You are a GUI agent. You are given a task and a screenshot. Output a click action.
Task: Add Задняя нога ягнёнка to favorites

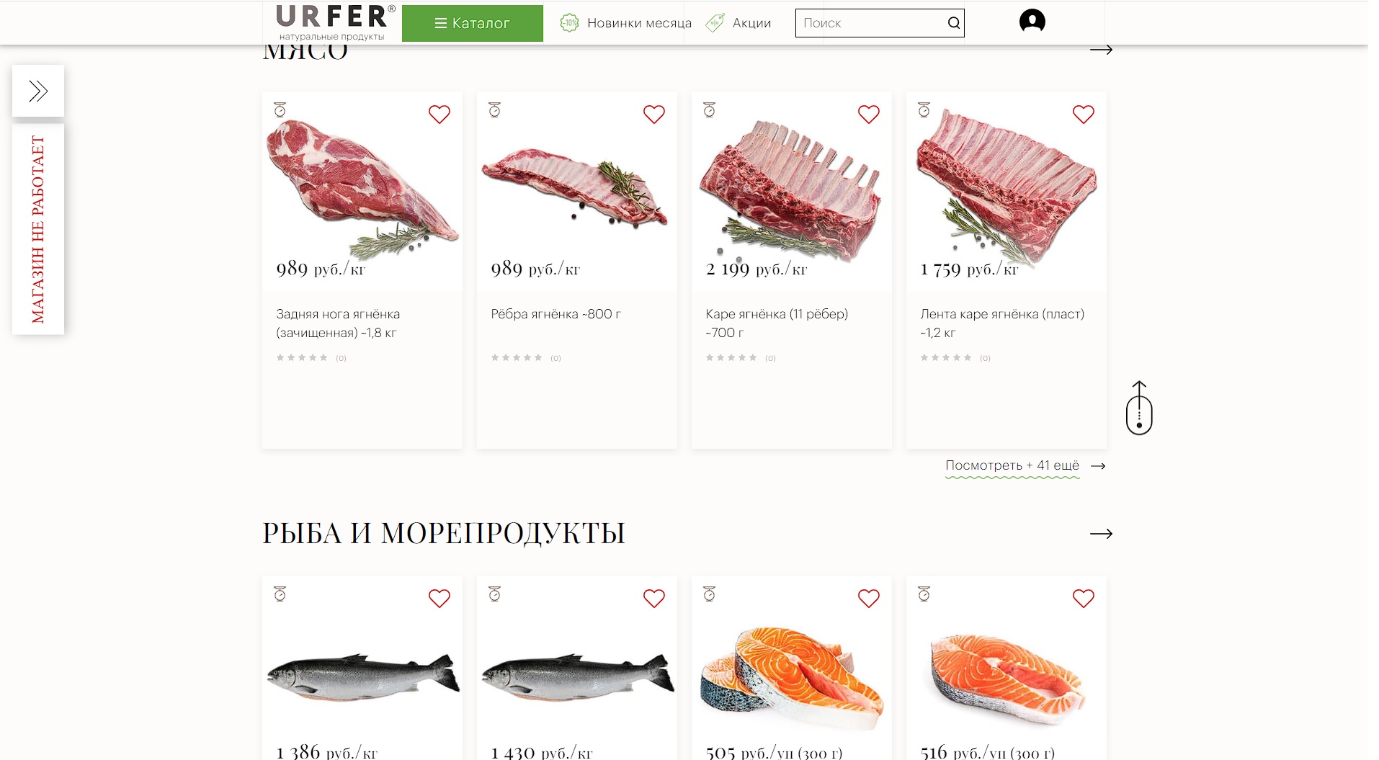[x=439, y=114]
